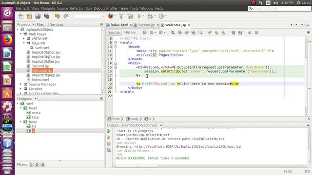Select h3 node in Navigator

pyautogui.click(x=34, y=126)
